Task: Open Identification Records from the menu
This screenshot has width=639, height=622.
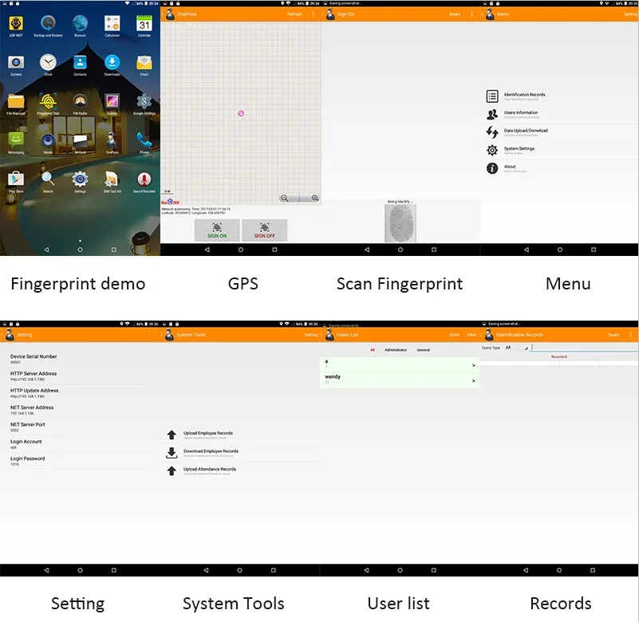Action: (x=524, y=96)
